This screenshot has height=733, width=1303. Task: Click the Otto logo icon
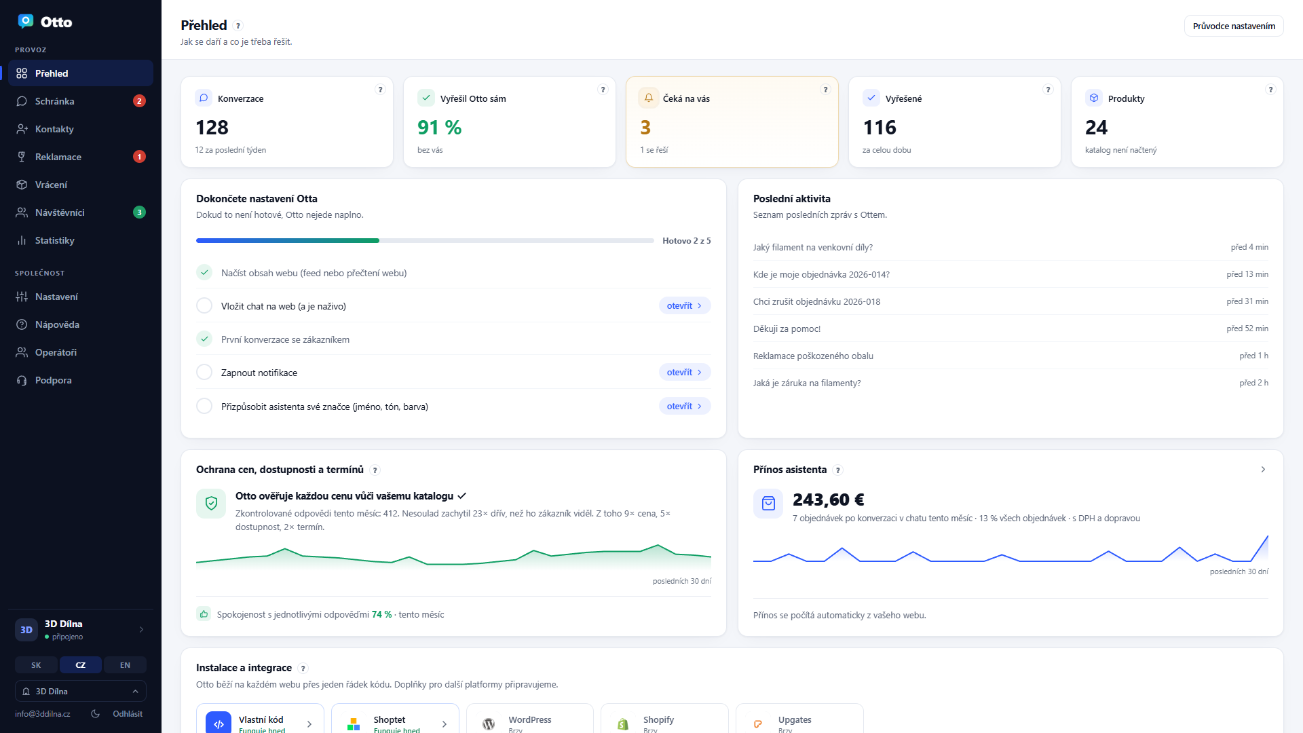tap(26, 22)
